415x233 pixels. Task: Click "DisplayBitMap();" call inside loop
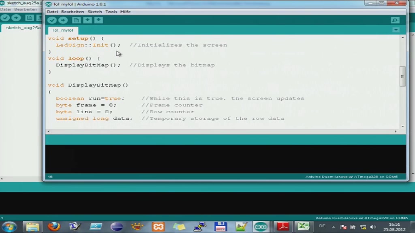(x=88, y=65)
